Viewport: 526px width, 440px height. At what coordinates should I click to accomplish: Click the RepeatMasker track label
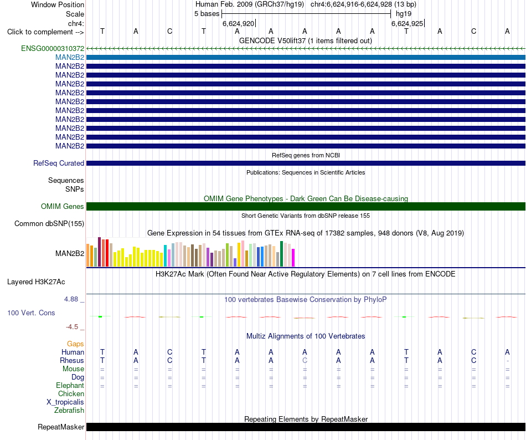[61, 427]
